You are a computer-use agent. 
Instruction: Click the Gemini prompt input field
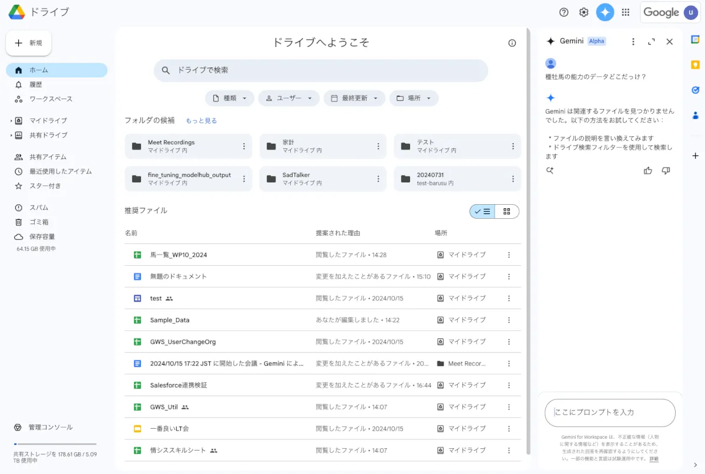(x=610, y=412)
